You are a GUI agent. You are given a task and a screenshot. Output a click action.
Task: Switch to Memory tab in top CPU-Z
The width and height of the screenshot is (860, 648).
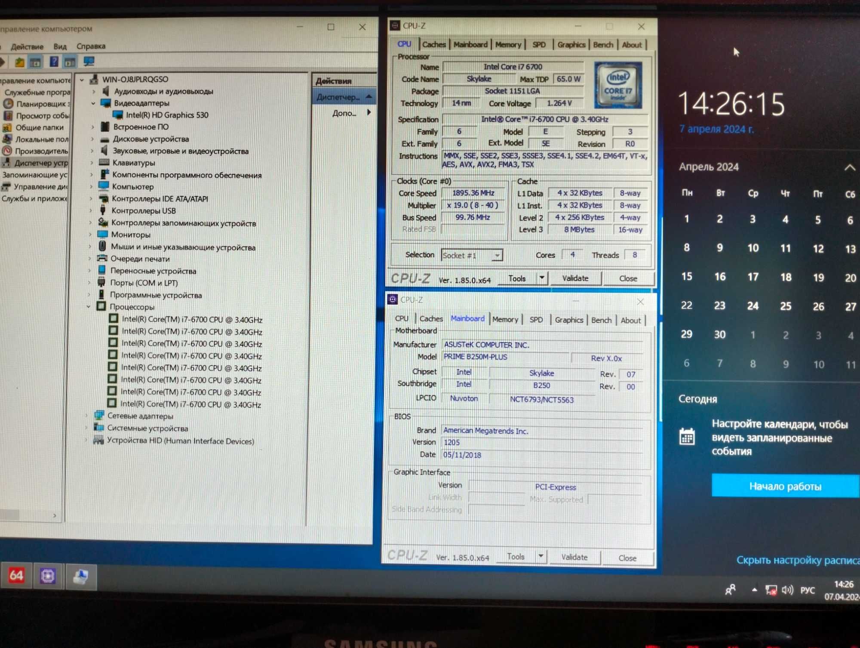click(x=508, y=45)
